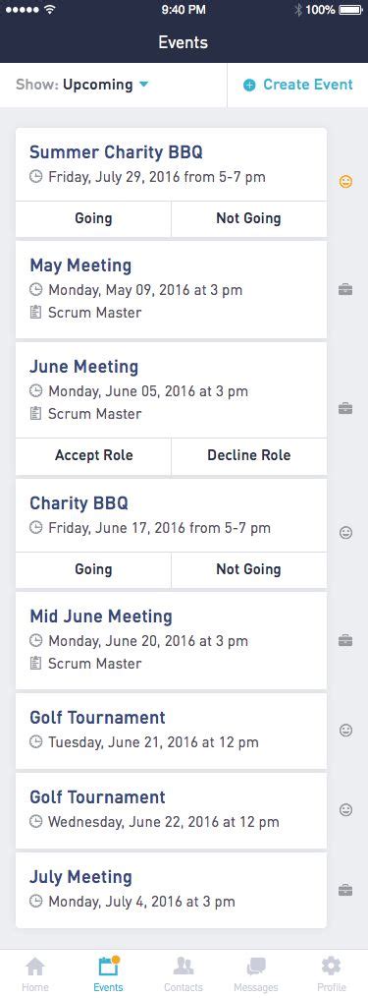This screenshot has width=368, height=998.
Task: Choose Accept Role for June Meeting
Action: pyautogui.click(x=93, y=455)
